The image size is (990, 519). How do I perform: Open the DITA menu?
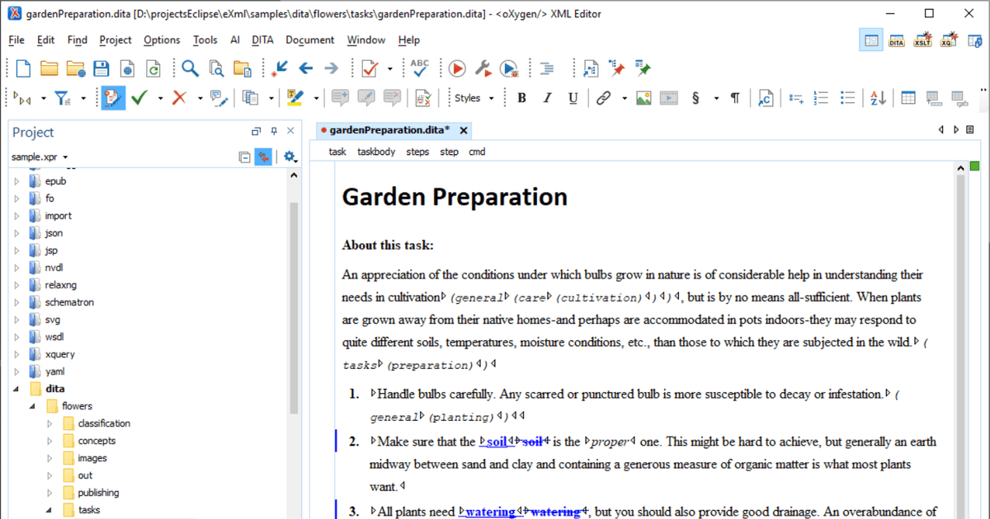click(x=262, y=40)
